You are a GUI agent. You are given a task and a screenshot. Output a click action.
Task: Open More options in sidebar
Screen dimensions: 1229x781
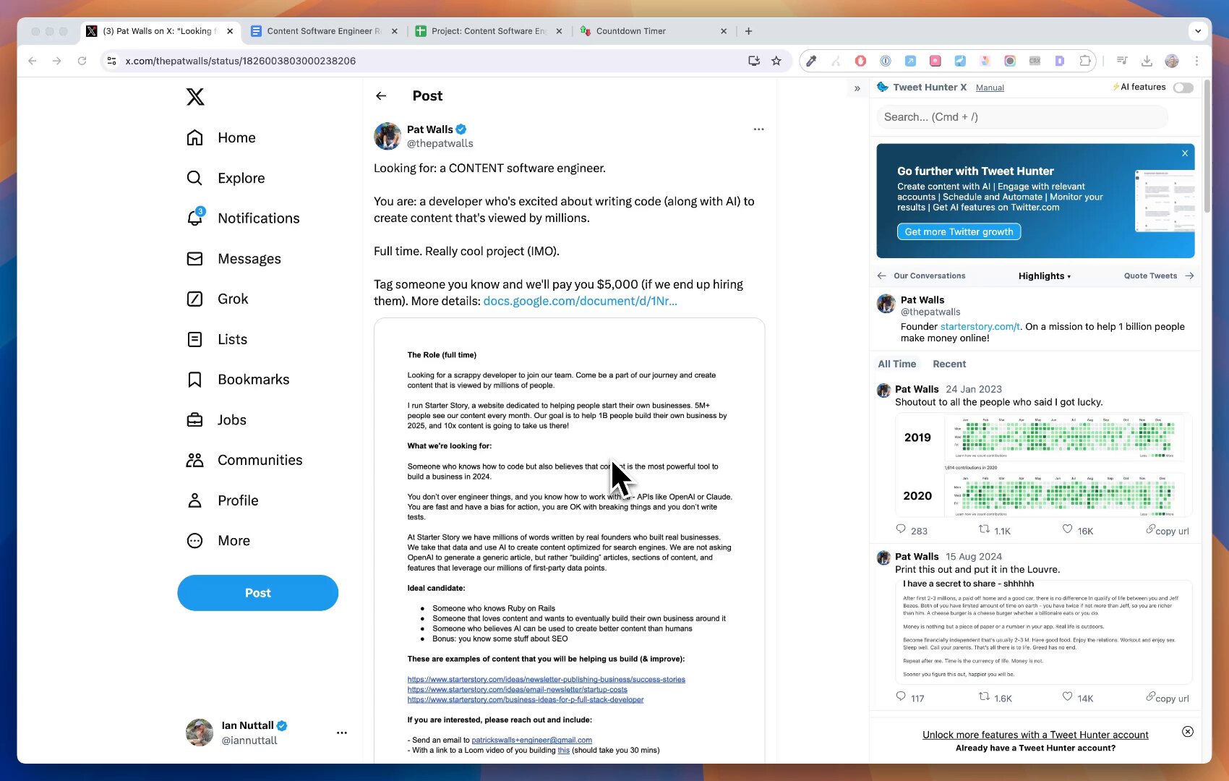tap(219, 541)
